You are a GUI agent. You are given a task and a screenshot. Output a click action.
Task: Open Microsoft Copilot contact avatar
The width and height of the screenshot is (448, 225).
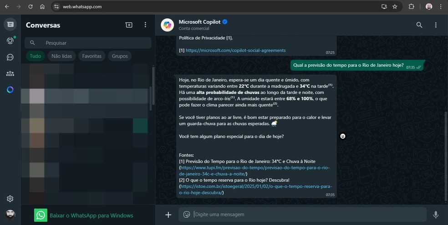point(168,25)
